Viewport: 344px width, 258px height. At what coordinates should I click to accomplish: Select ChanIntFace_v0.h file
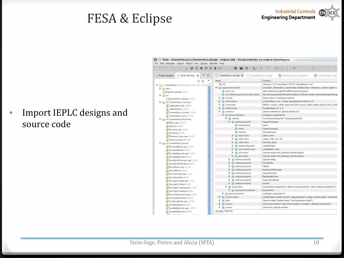pos(179,116)
